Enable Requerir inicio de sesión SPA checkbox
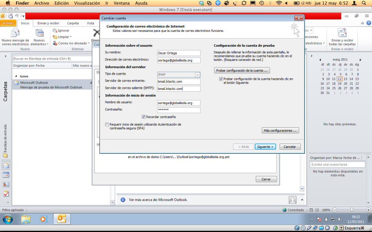372x232 pixels. 107,124
